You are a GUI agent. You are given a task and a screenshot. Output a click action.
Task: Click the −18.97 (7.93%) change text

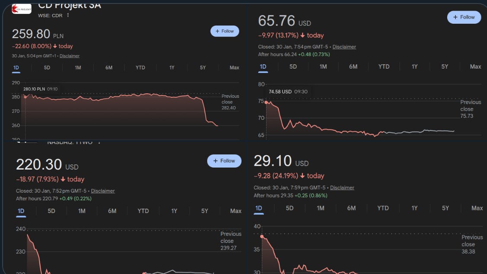37,179
